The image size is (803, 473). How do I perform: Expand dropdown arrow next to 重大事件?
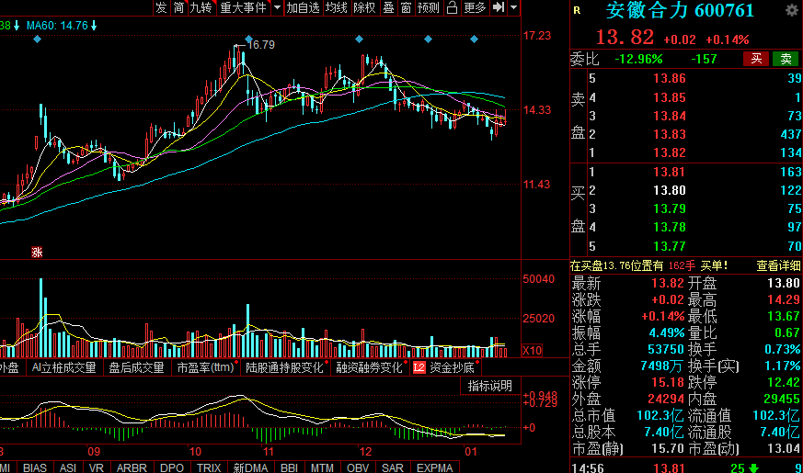point(277,7)
